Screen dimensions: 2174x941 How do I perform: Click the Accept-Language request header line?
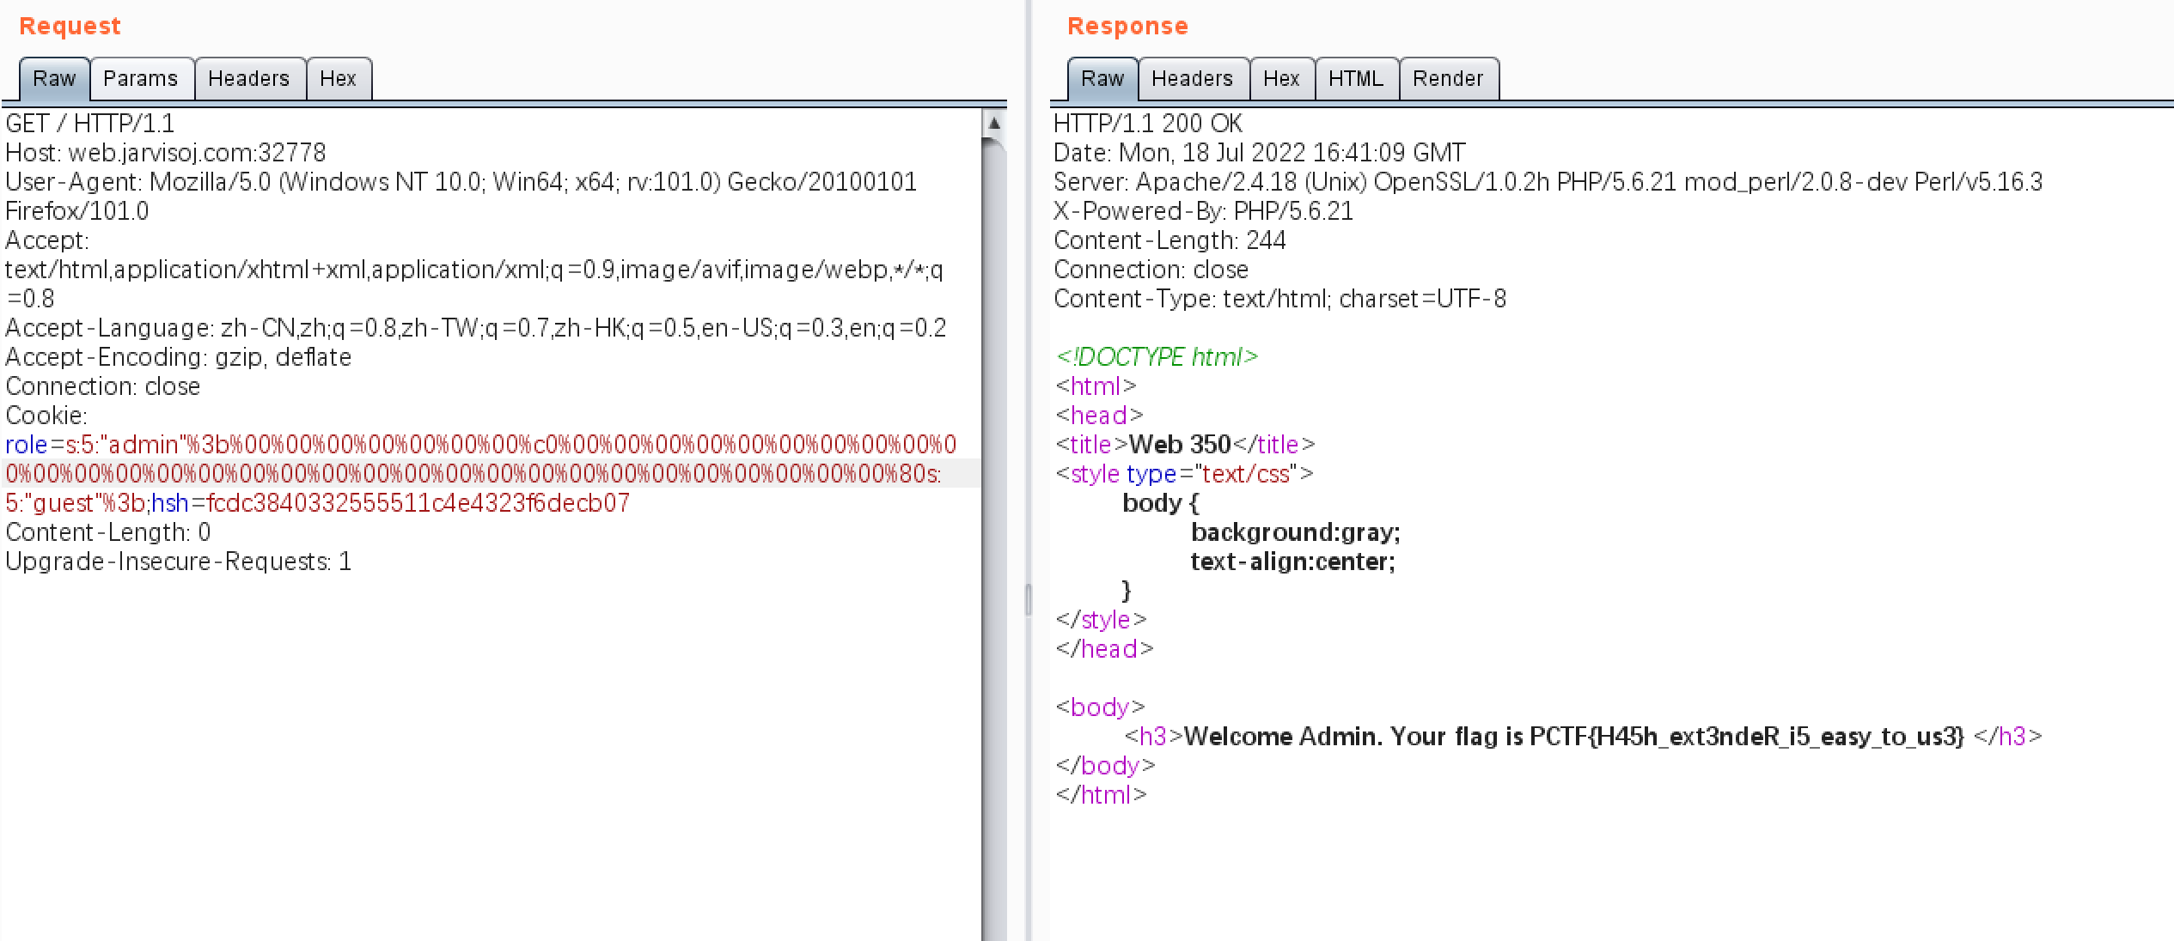pos(476,328)
